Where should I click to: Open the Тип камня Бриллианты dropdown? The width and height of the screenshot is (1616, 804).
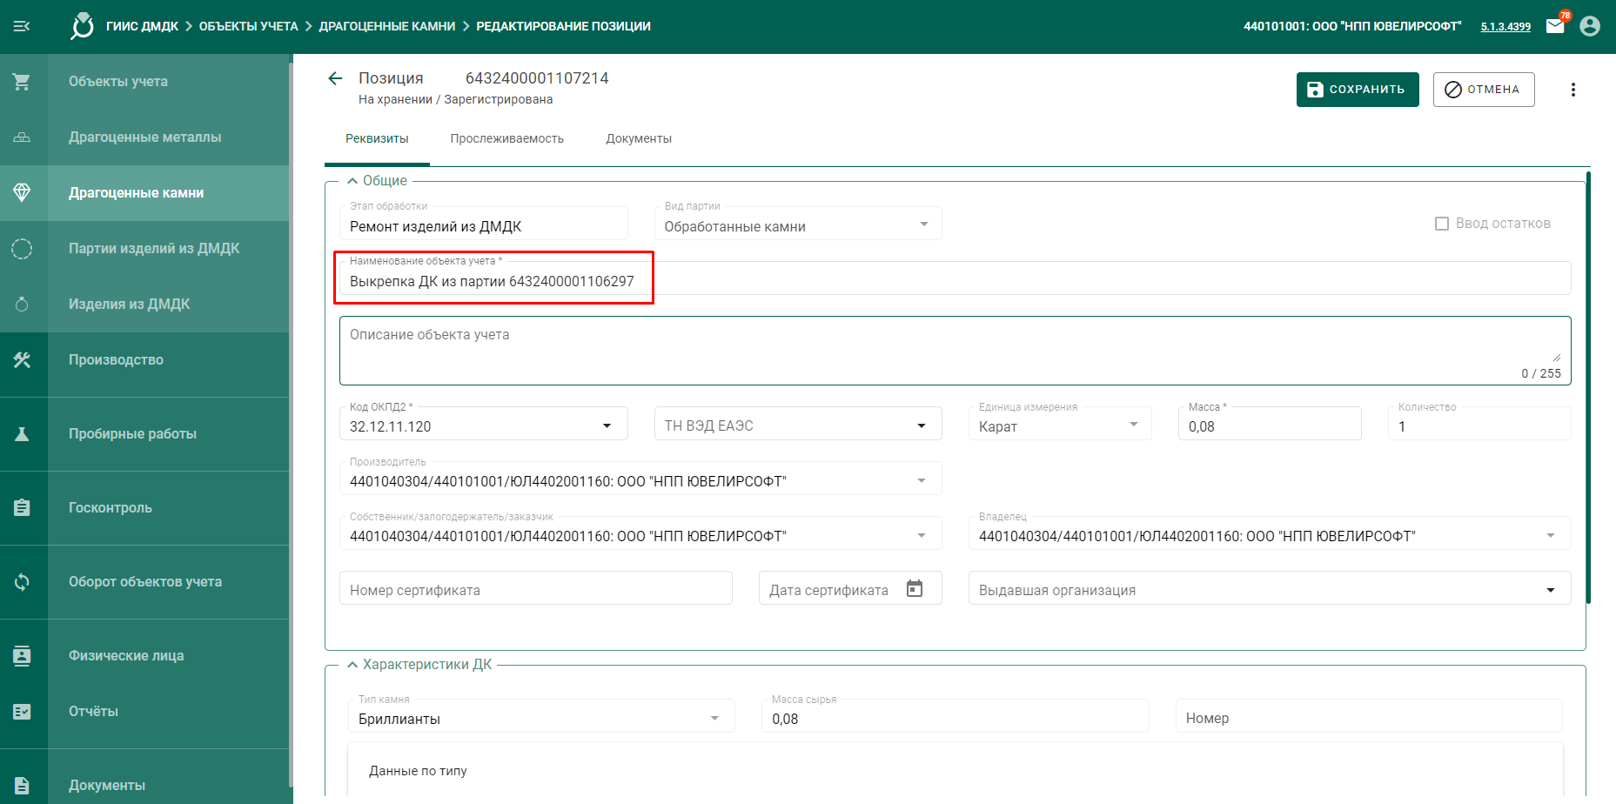541,716
